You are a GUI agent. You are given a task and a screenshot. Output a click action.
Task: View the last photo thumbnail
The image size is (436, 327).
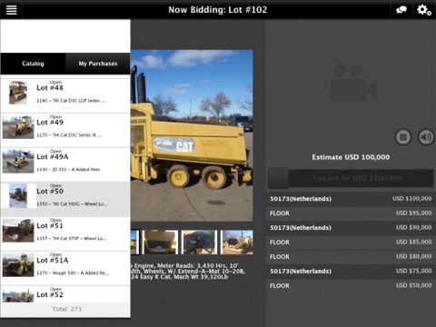(x=237, y=243)
